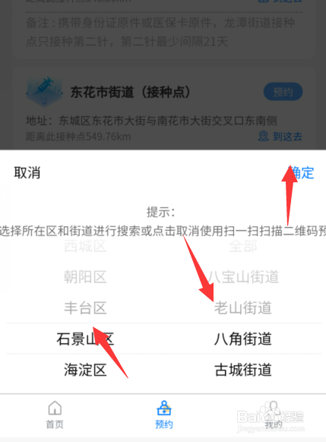Confirm selection with 确定

(302, 172)
